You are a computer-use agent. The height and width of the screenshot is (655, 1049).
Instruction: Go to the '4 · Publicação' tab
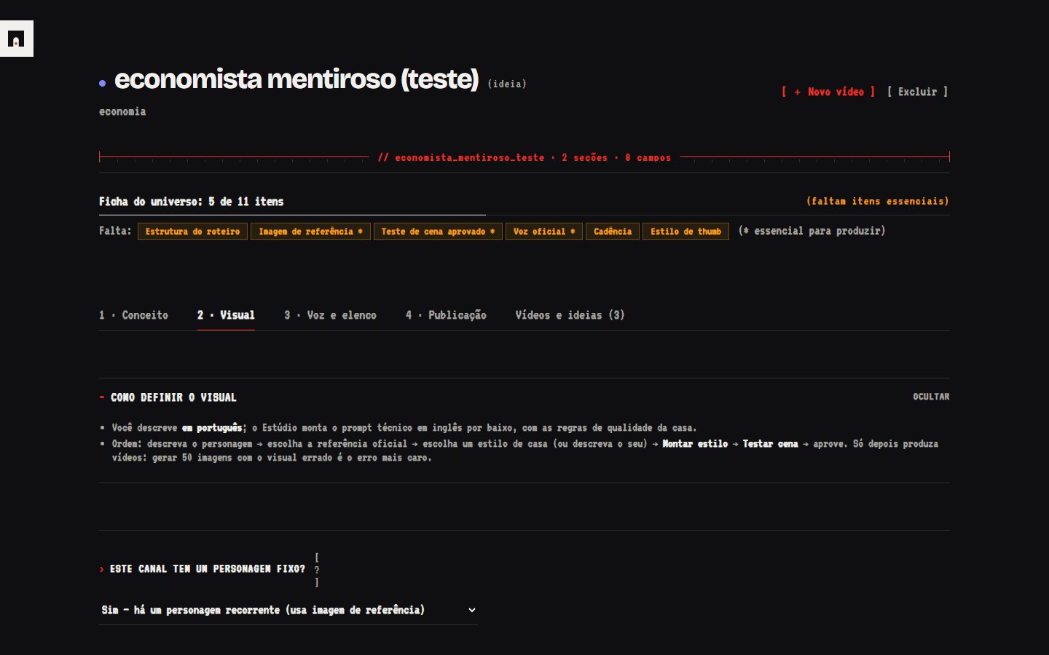click(x=446, y=315)
